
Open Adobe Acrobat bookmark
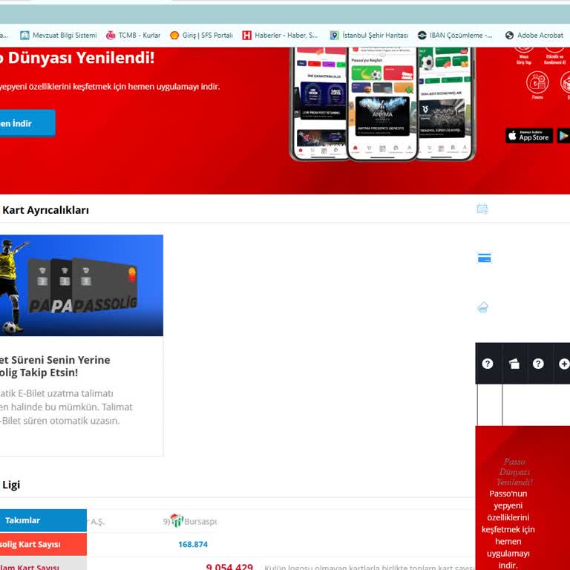click(534, 36)
